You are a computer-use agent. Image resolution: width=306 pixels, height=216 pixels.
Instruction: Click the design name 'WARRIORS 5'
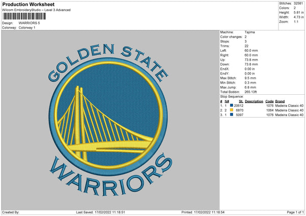tap(29, 23)
